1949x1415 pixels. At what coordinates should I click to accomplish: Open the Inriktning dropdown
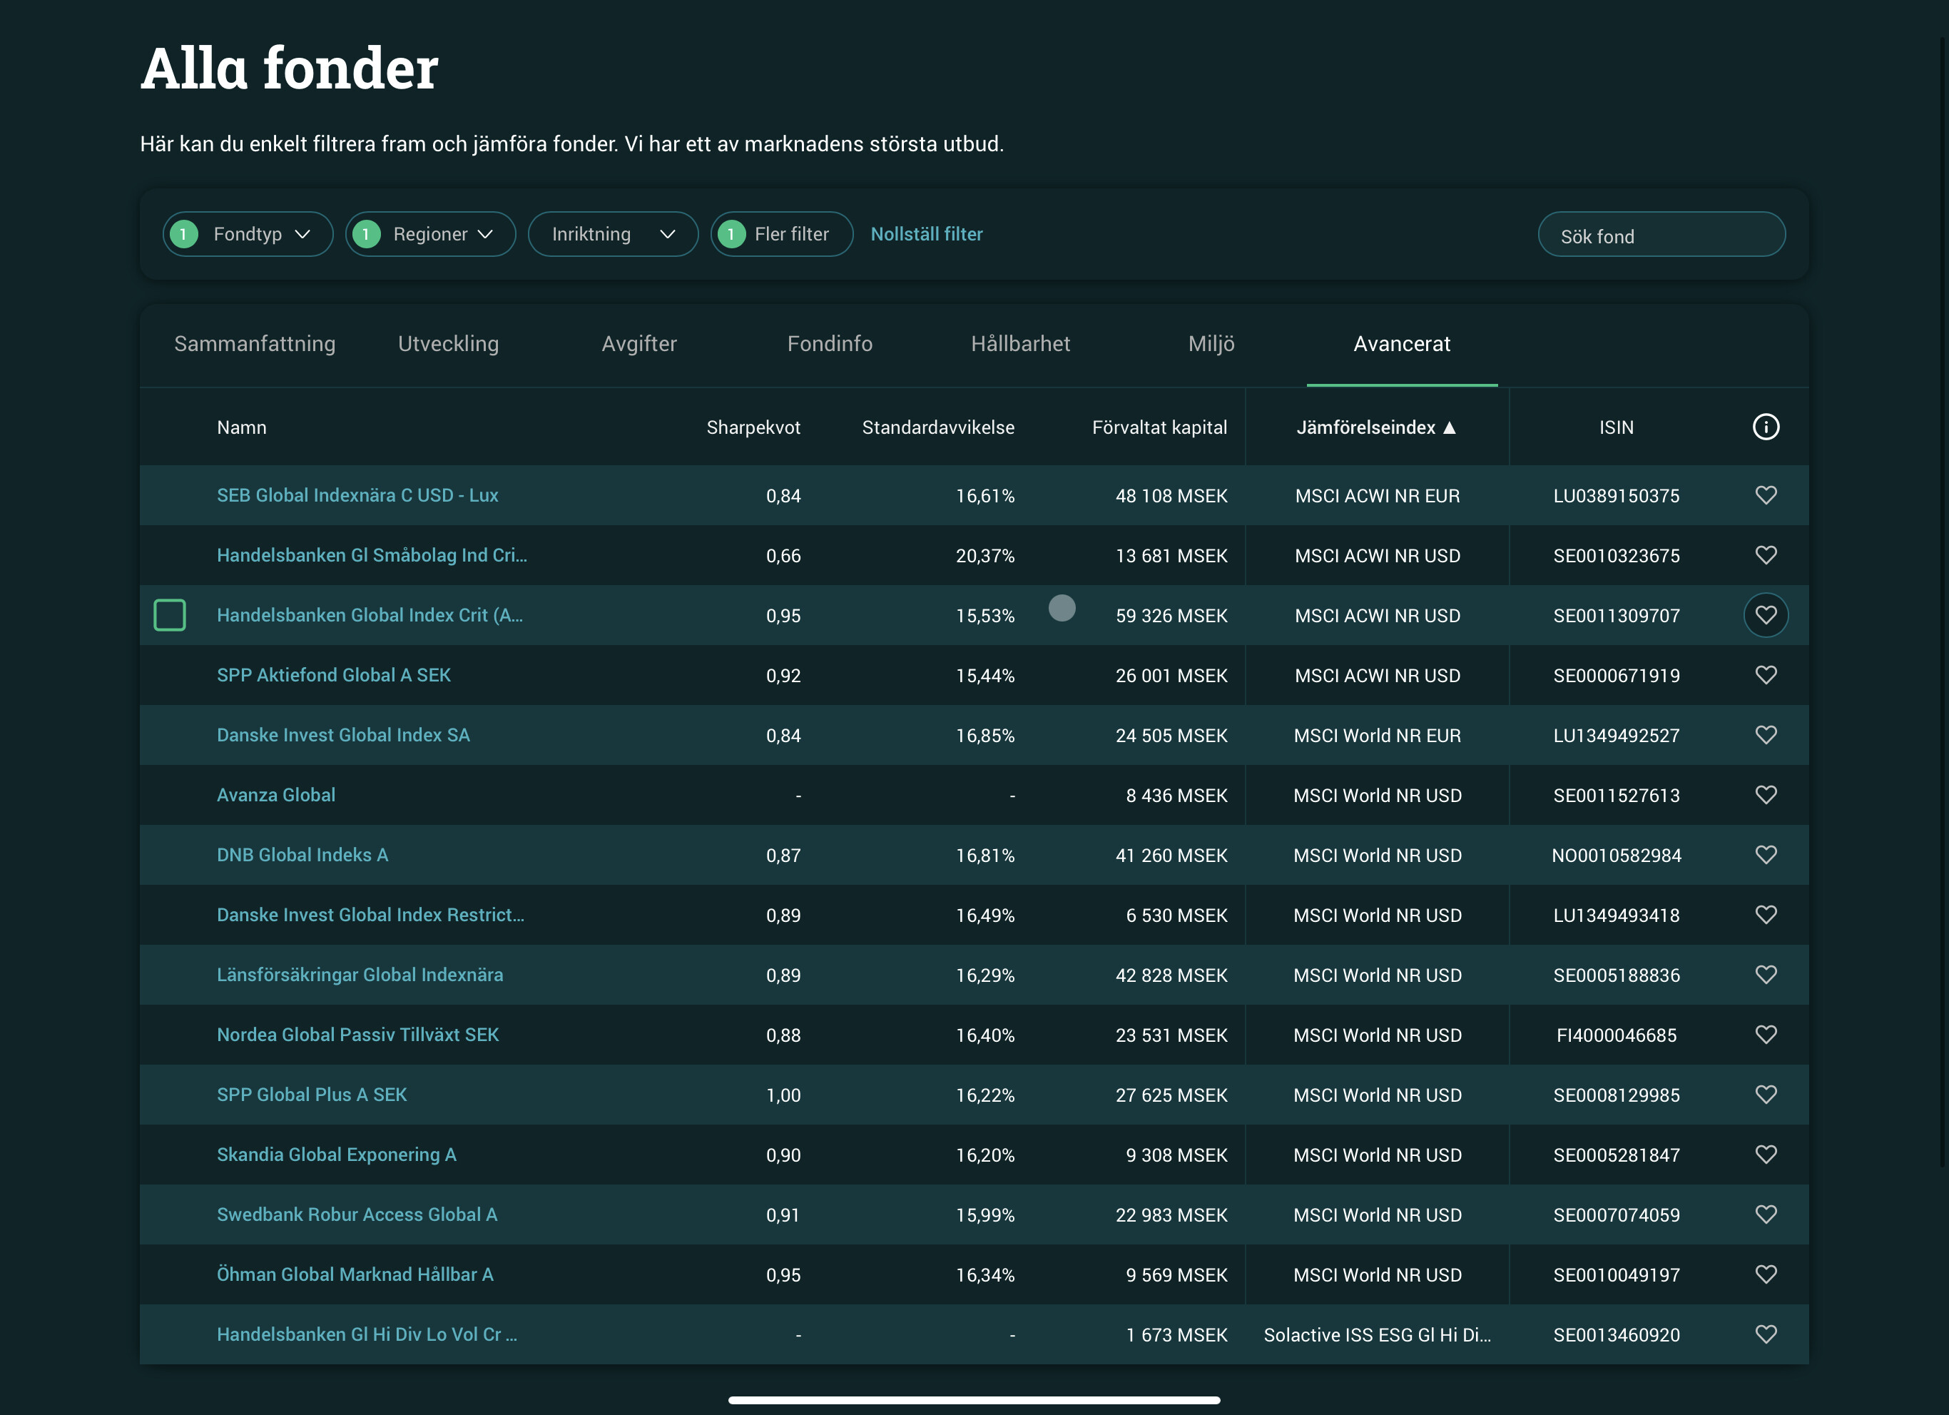coord(613,234)
